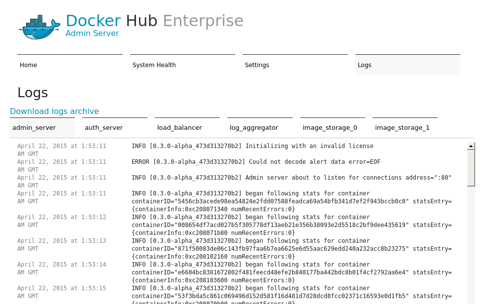Screen dimensions: 485x304
Task: Open image_storage_0 logs tab
Action: [333, 127]
